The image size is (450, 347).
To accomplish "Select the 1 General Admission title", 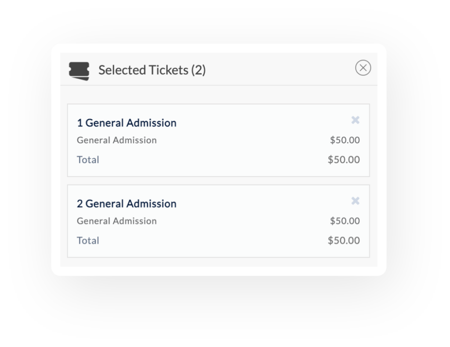I will point(127,123).
